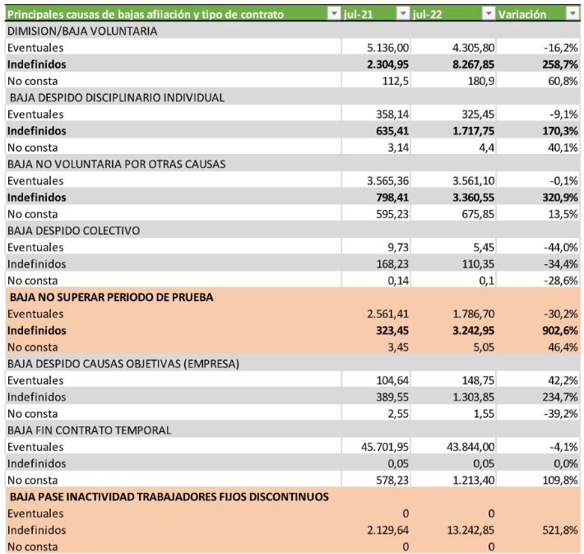The width and height of the screenshot is (584, 554).
Task: Select cell with value 521,8%
Action: pos(538,530)
